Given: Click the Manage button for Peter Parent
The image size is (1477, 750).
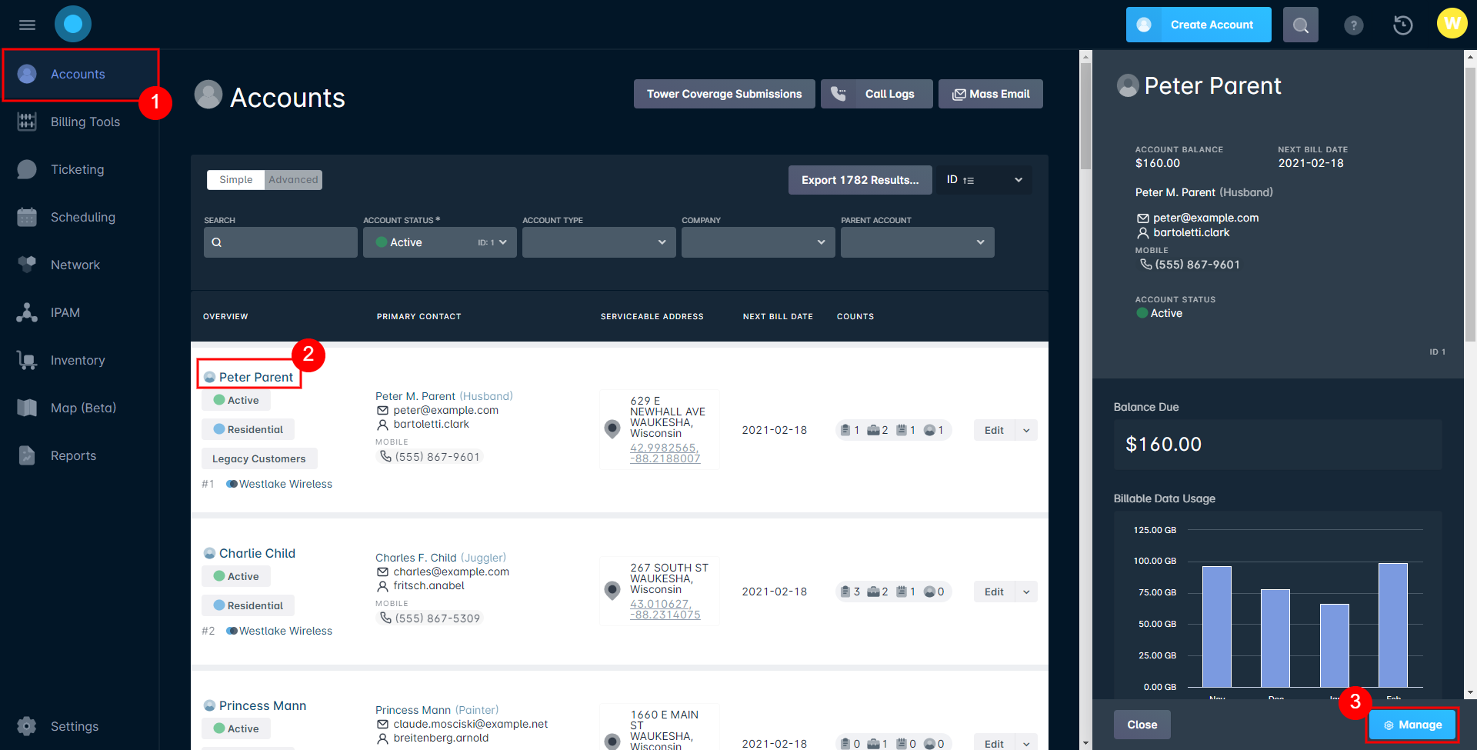Looking at the screenshot, I should tap(1413, 724).
